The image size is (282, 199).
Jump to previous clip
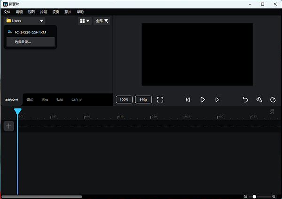[x=188, y=99]
